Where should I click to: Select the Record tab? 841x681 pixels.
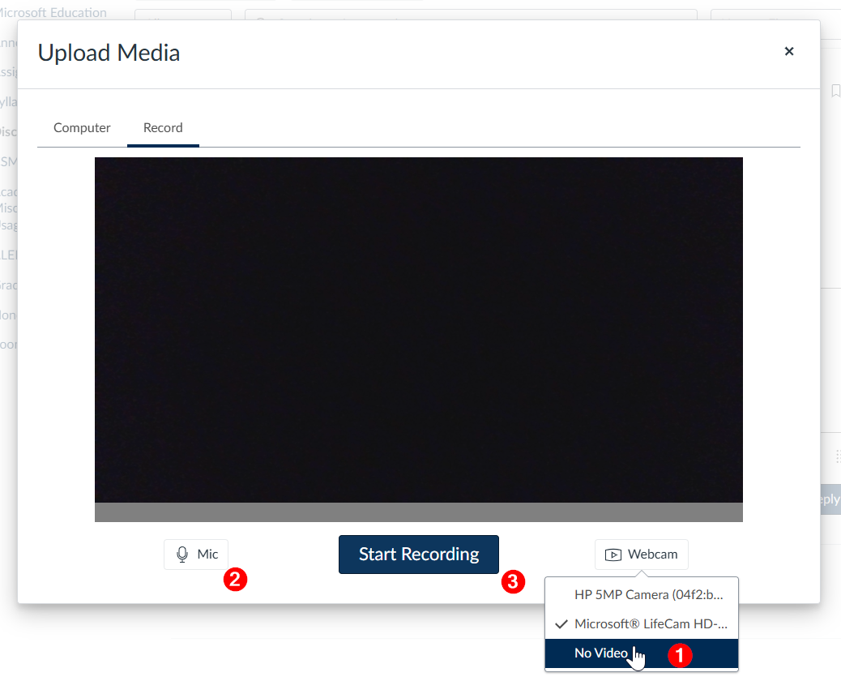163,128
